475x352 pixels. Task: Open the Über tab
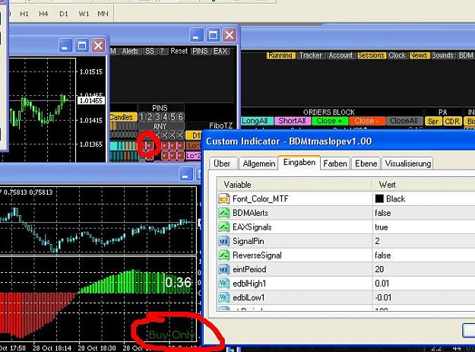click(222, 163)
